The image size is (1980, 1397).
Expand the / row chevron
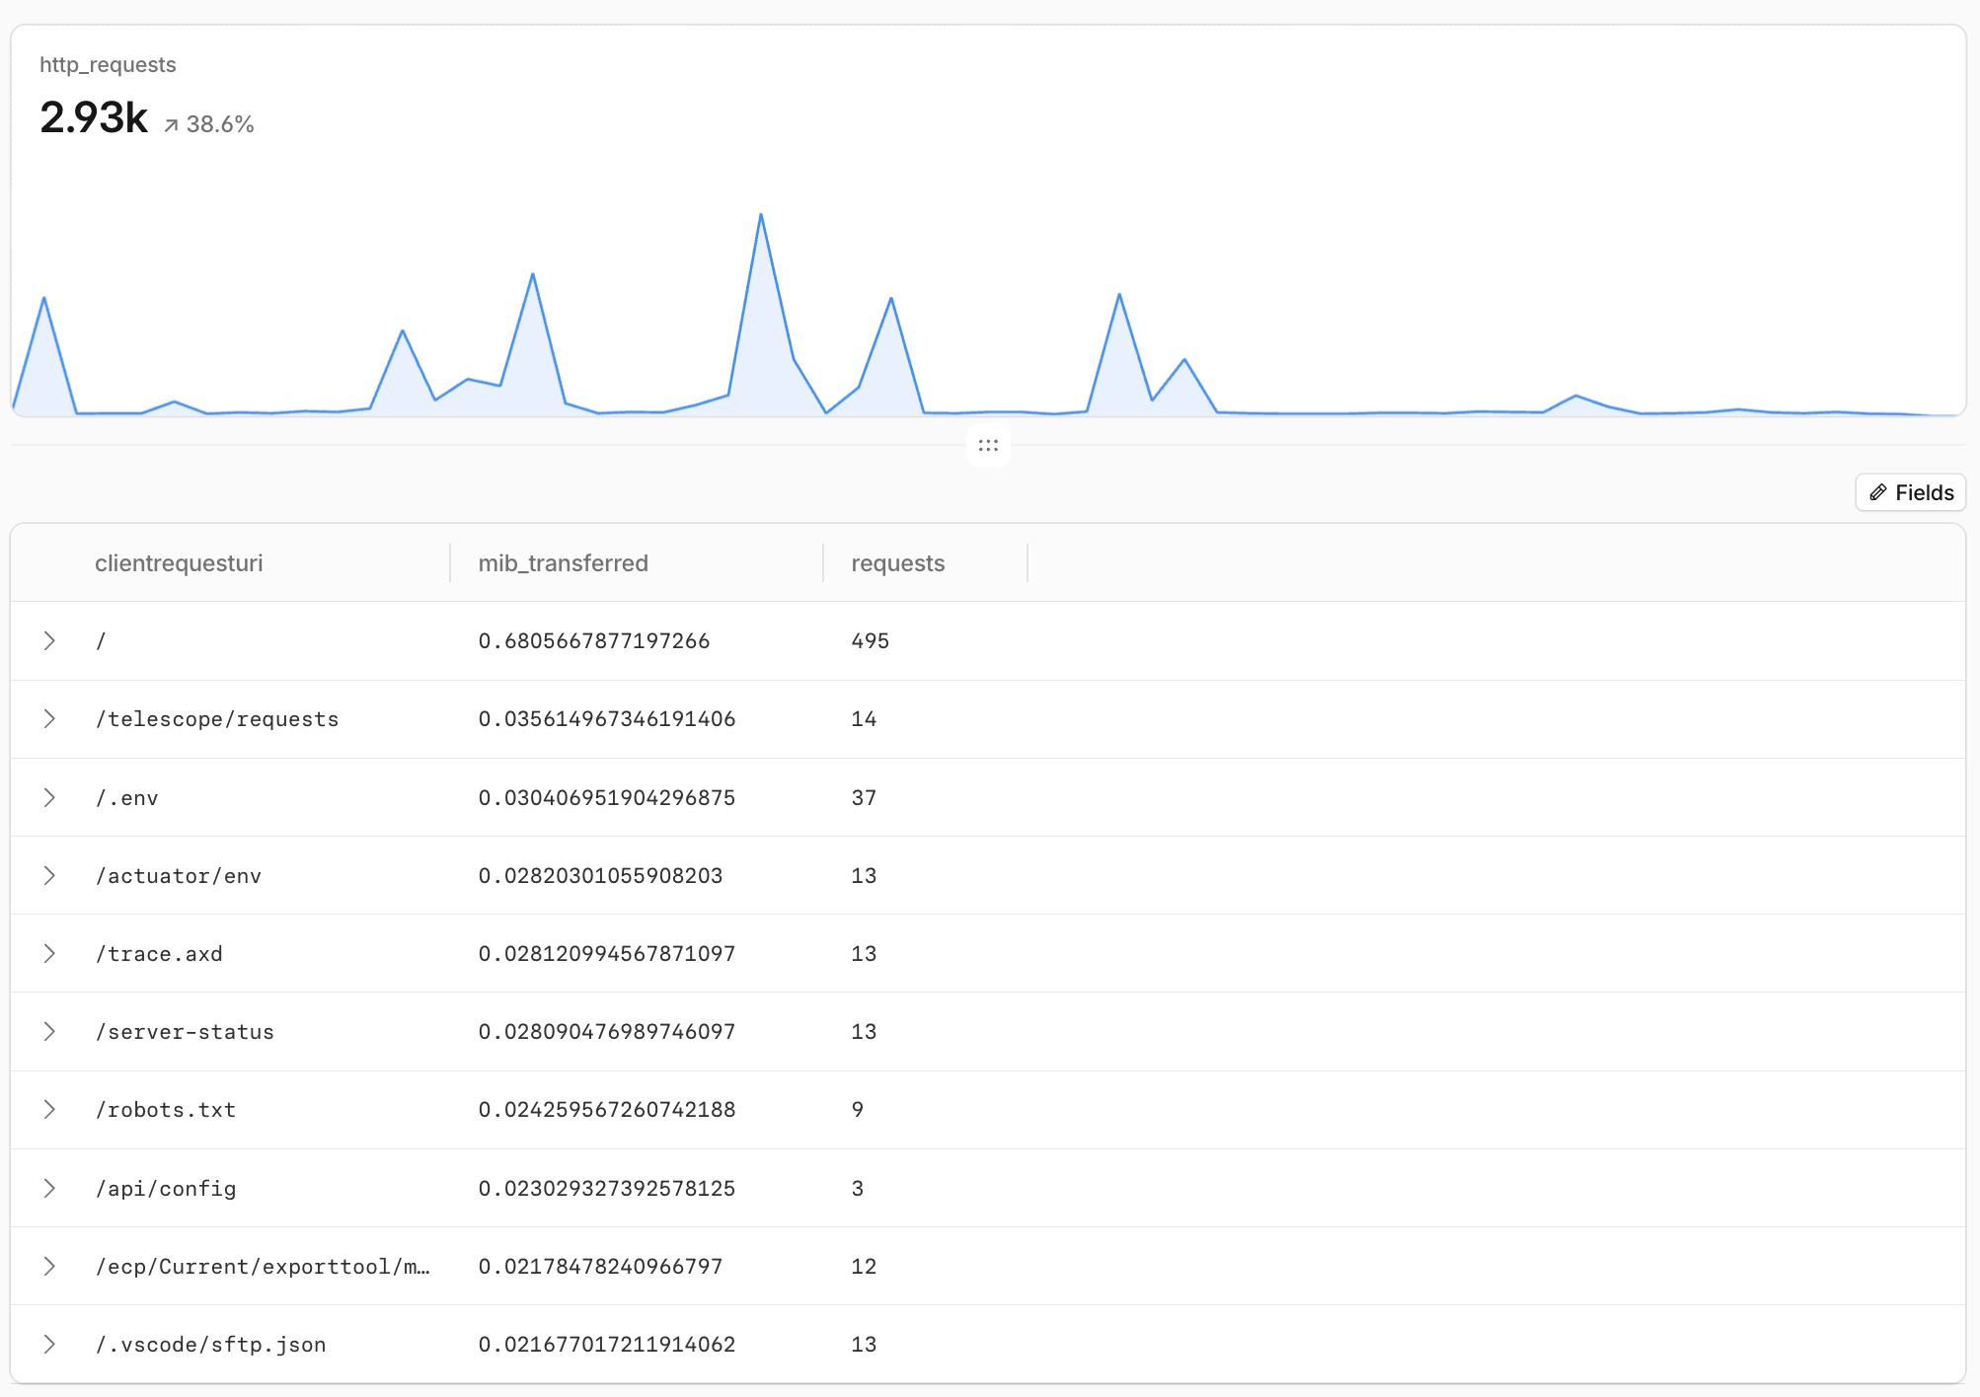pos(49,641)
